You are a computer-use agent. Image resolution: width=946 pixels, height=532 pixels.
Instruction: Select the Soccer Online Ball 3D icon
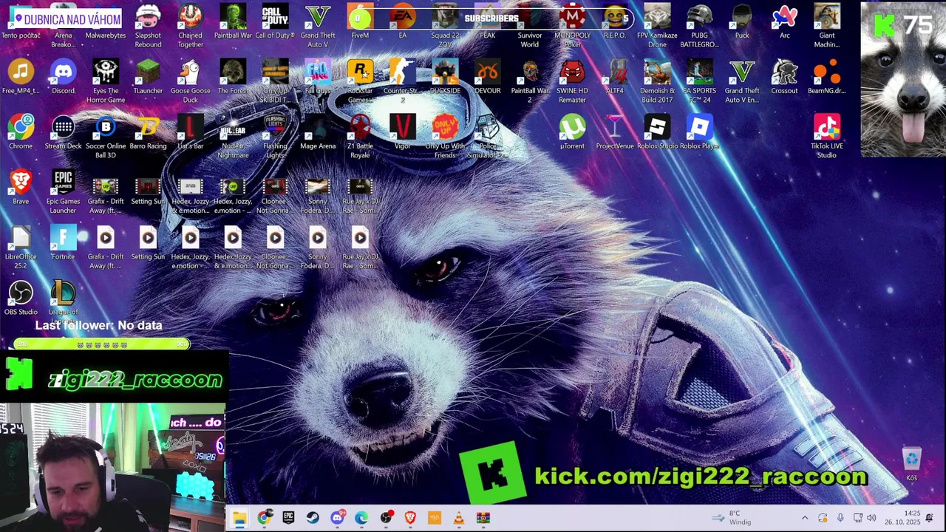point(106,137)
